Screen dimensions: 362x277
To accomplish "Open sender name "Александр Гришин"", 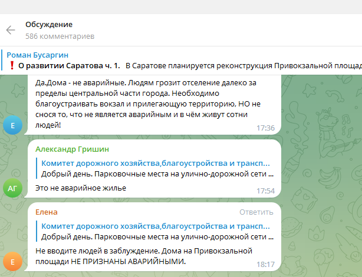I will [x=72, y=149].
